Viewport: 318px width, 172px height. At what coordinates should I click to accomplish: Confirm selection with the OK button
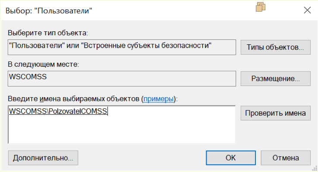tap(230, 158)
